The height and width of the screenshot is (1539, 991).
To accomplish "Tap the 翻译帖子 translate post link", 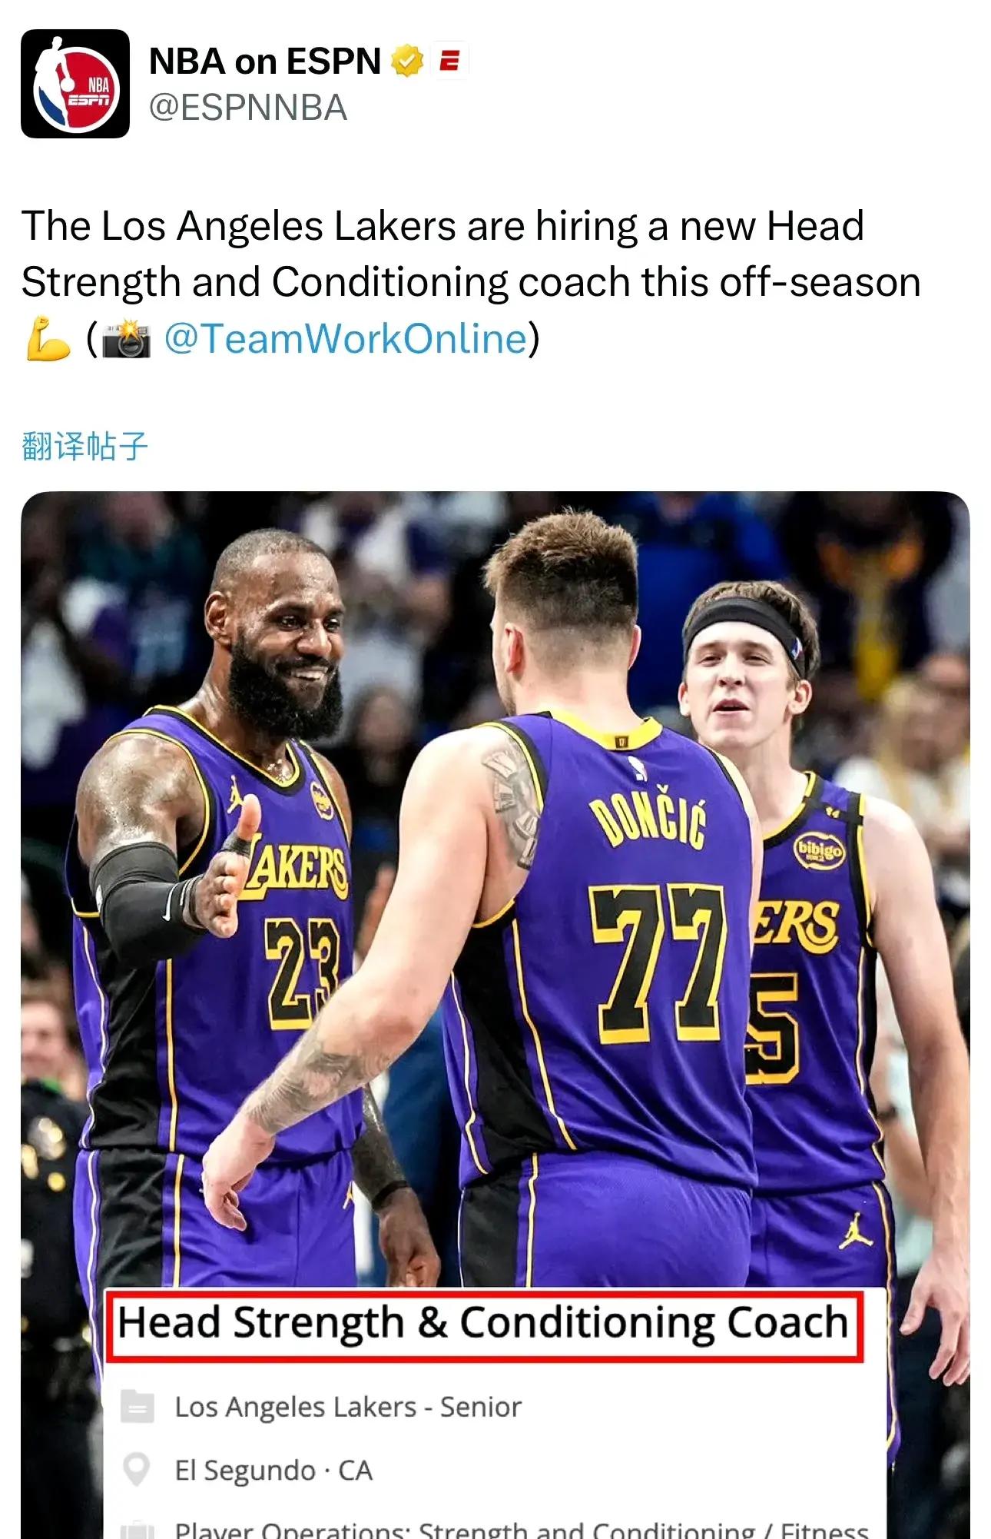I will [85, 446].
